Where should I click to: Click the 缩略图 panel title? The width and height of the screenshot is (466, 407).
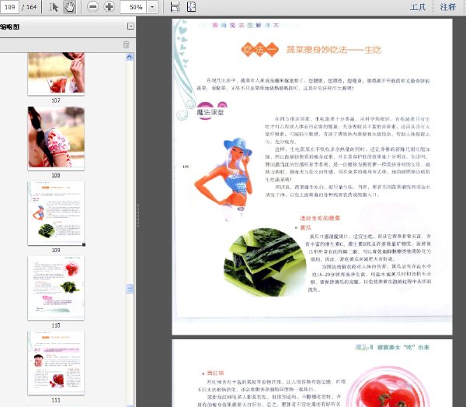(x=9, y=26)
